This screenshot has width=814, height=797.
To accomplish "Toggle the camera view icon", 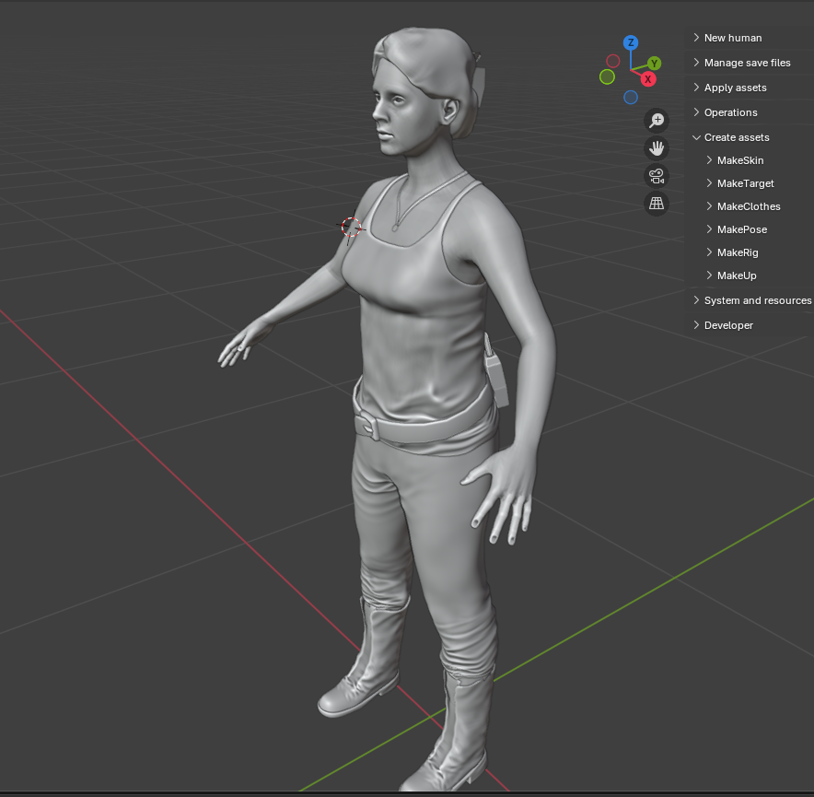I will (x=657, y=176).
